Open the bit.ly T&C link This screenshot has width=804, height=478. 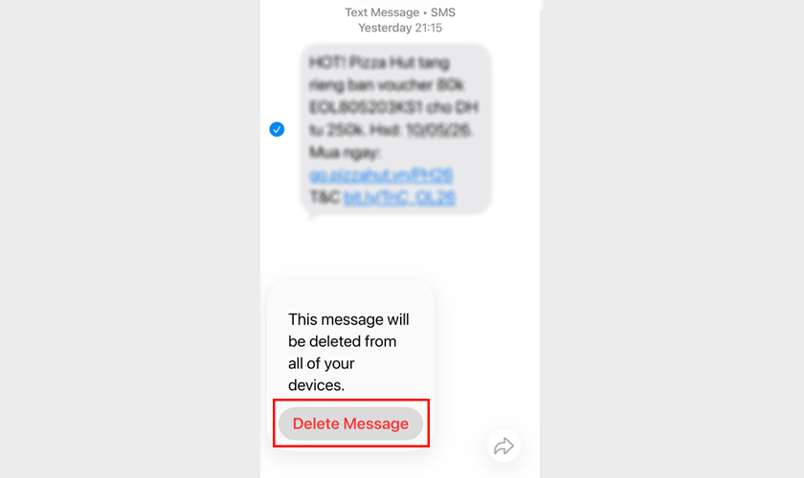click(399, 197)
